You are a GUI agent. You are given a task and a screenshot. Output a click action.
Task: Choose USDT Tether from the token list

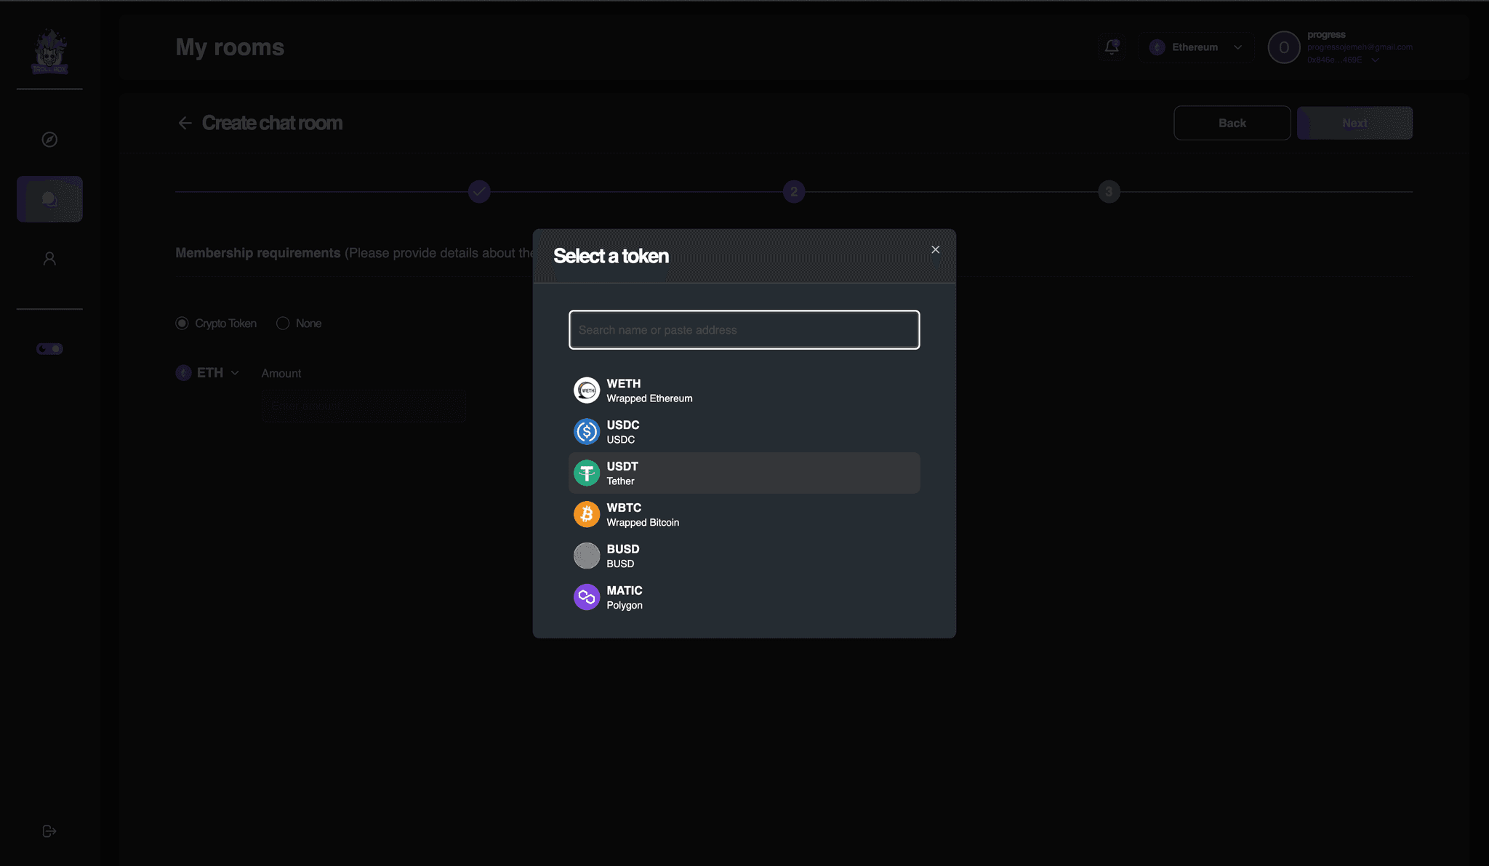pyautogui.click(x=744, y=473)
